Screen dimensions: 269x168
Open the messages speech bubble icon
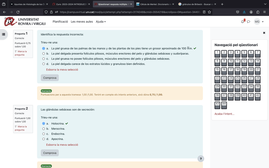(249, 22)
